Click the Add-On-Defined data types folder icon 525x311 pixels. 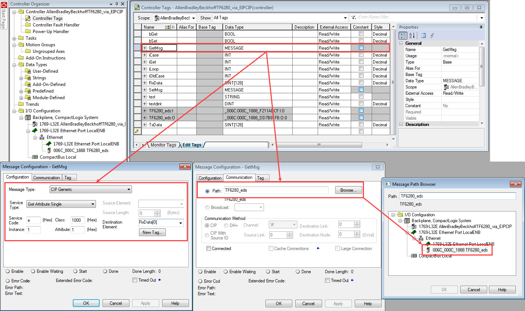pos(28,84)
